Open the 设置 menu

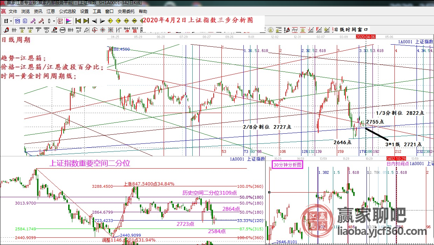tap(84, 11)
